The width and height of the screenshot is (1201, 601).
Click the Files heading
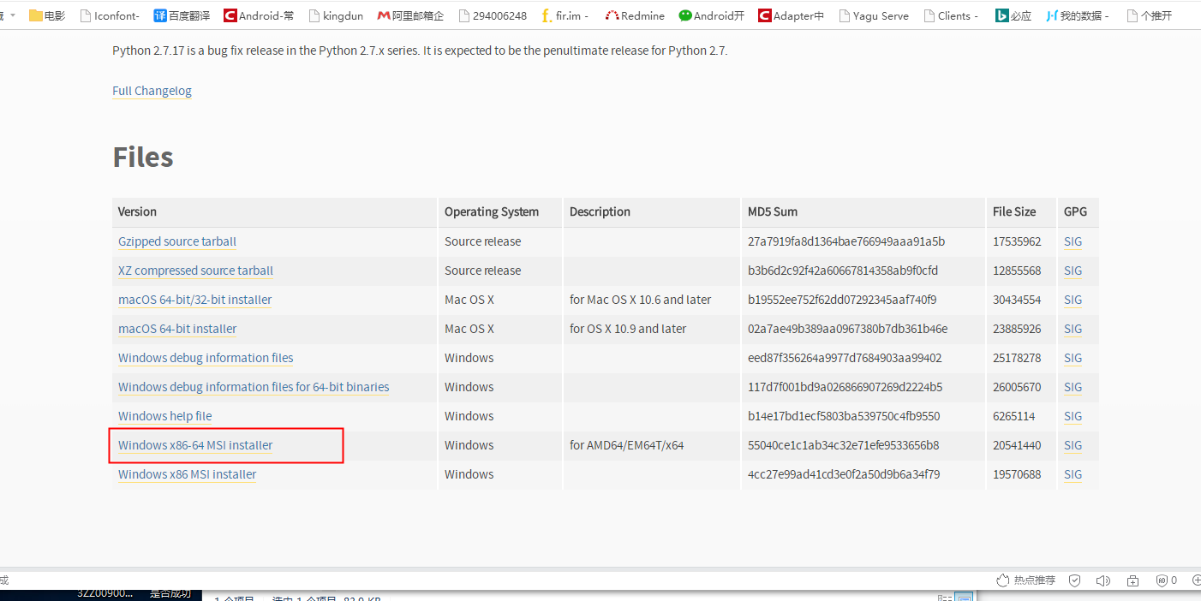coord(143,158)
